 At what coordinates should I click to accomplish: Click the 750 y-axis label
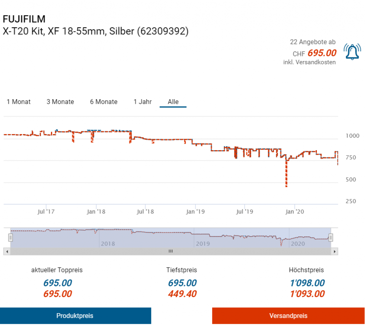click(x=351, y=158)
